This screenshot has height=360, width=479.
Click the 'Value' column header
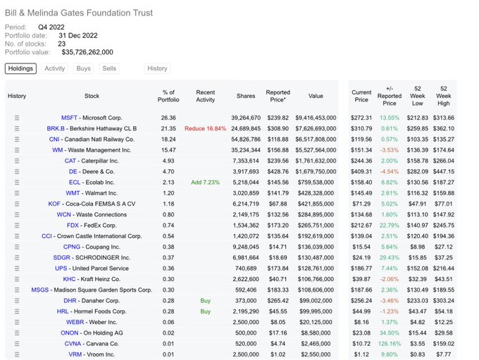[x=316, y=96]
